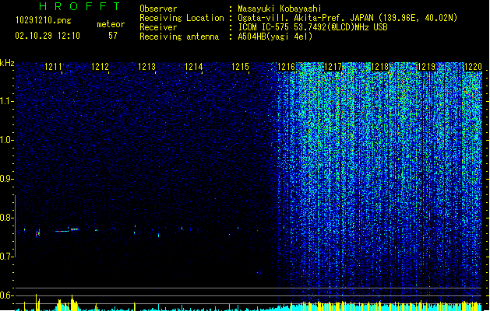Viewport: 490px width, 311px height.
Task: Select observer name Masayuki Kobayashi
Action: (280, 9)
